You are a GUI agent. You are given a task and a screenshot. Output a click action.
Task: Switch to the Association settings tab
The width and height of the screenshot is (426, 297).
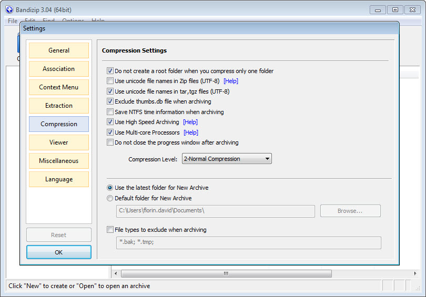click(x=59, y=69)
